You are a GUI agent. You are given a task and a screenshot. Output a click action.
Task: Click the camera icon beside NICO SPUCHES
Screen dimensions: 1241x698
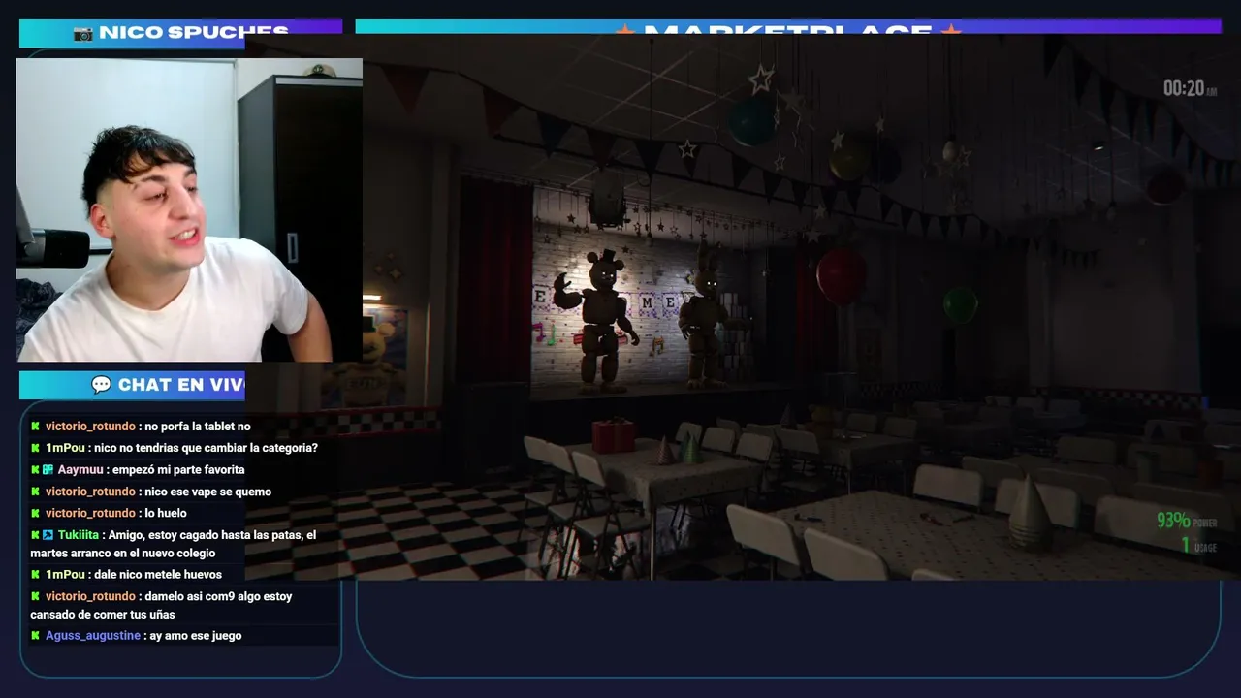click(x=83, y=33)
